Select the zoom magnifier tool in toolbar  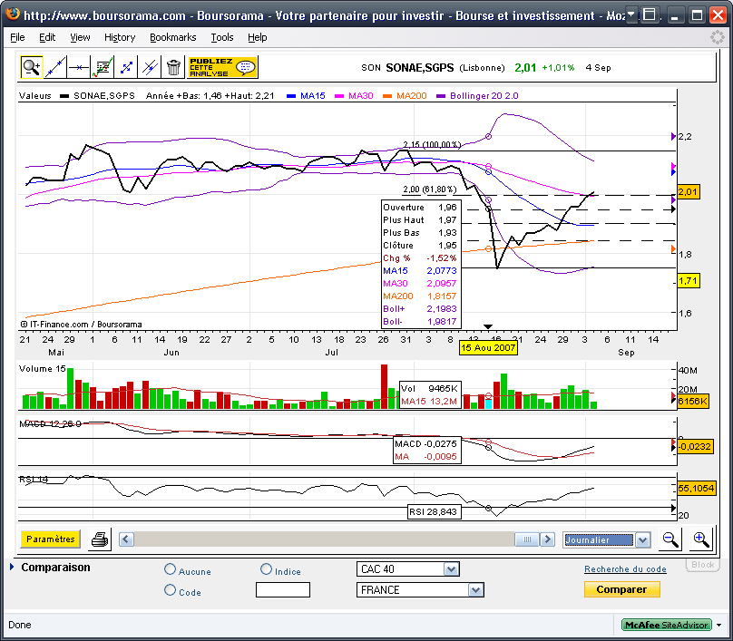[x=32, y=66]
